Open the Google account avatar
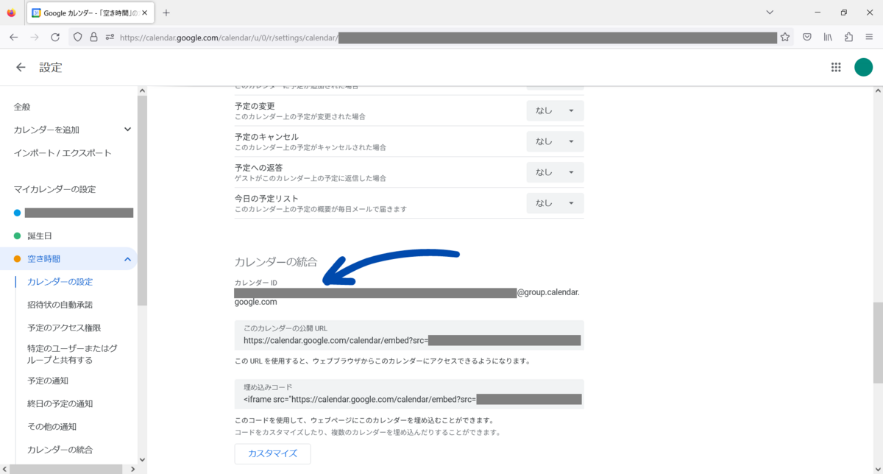 [863, 68]
